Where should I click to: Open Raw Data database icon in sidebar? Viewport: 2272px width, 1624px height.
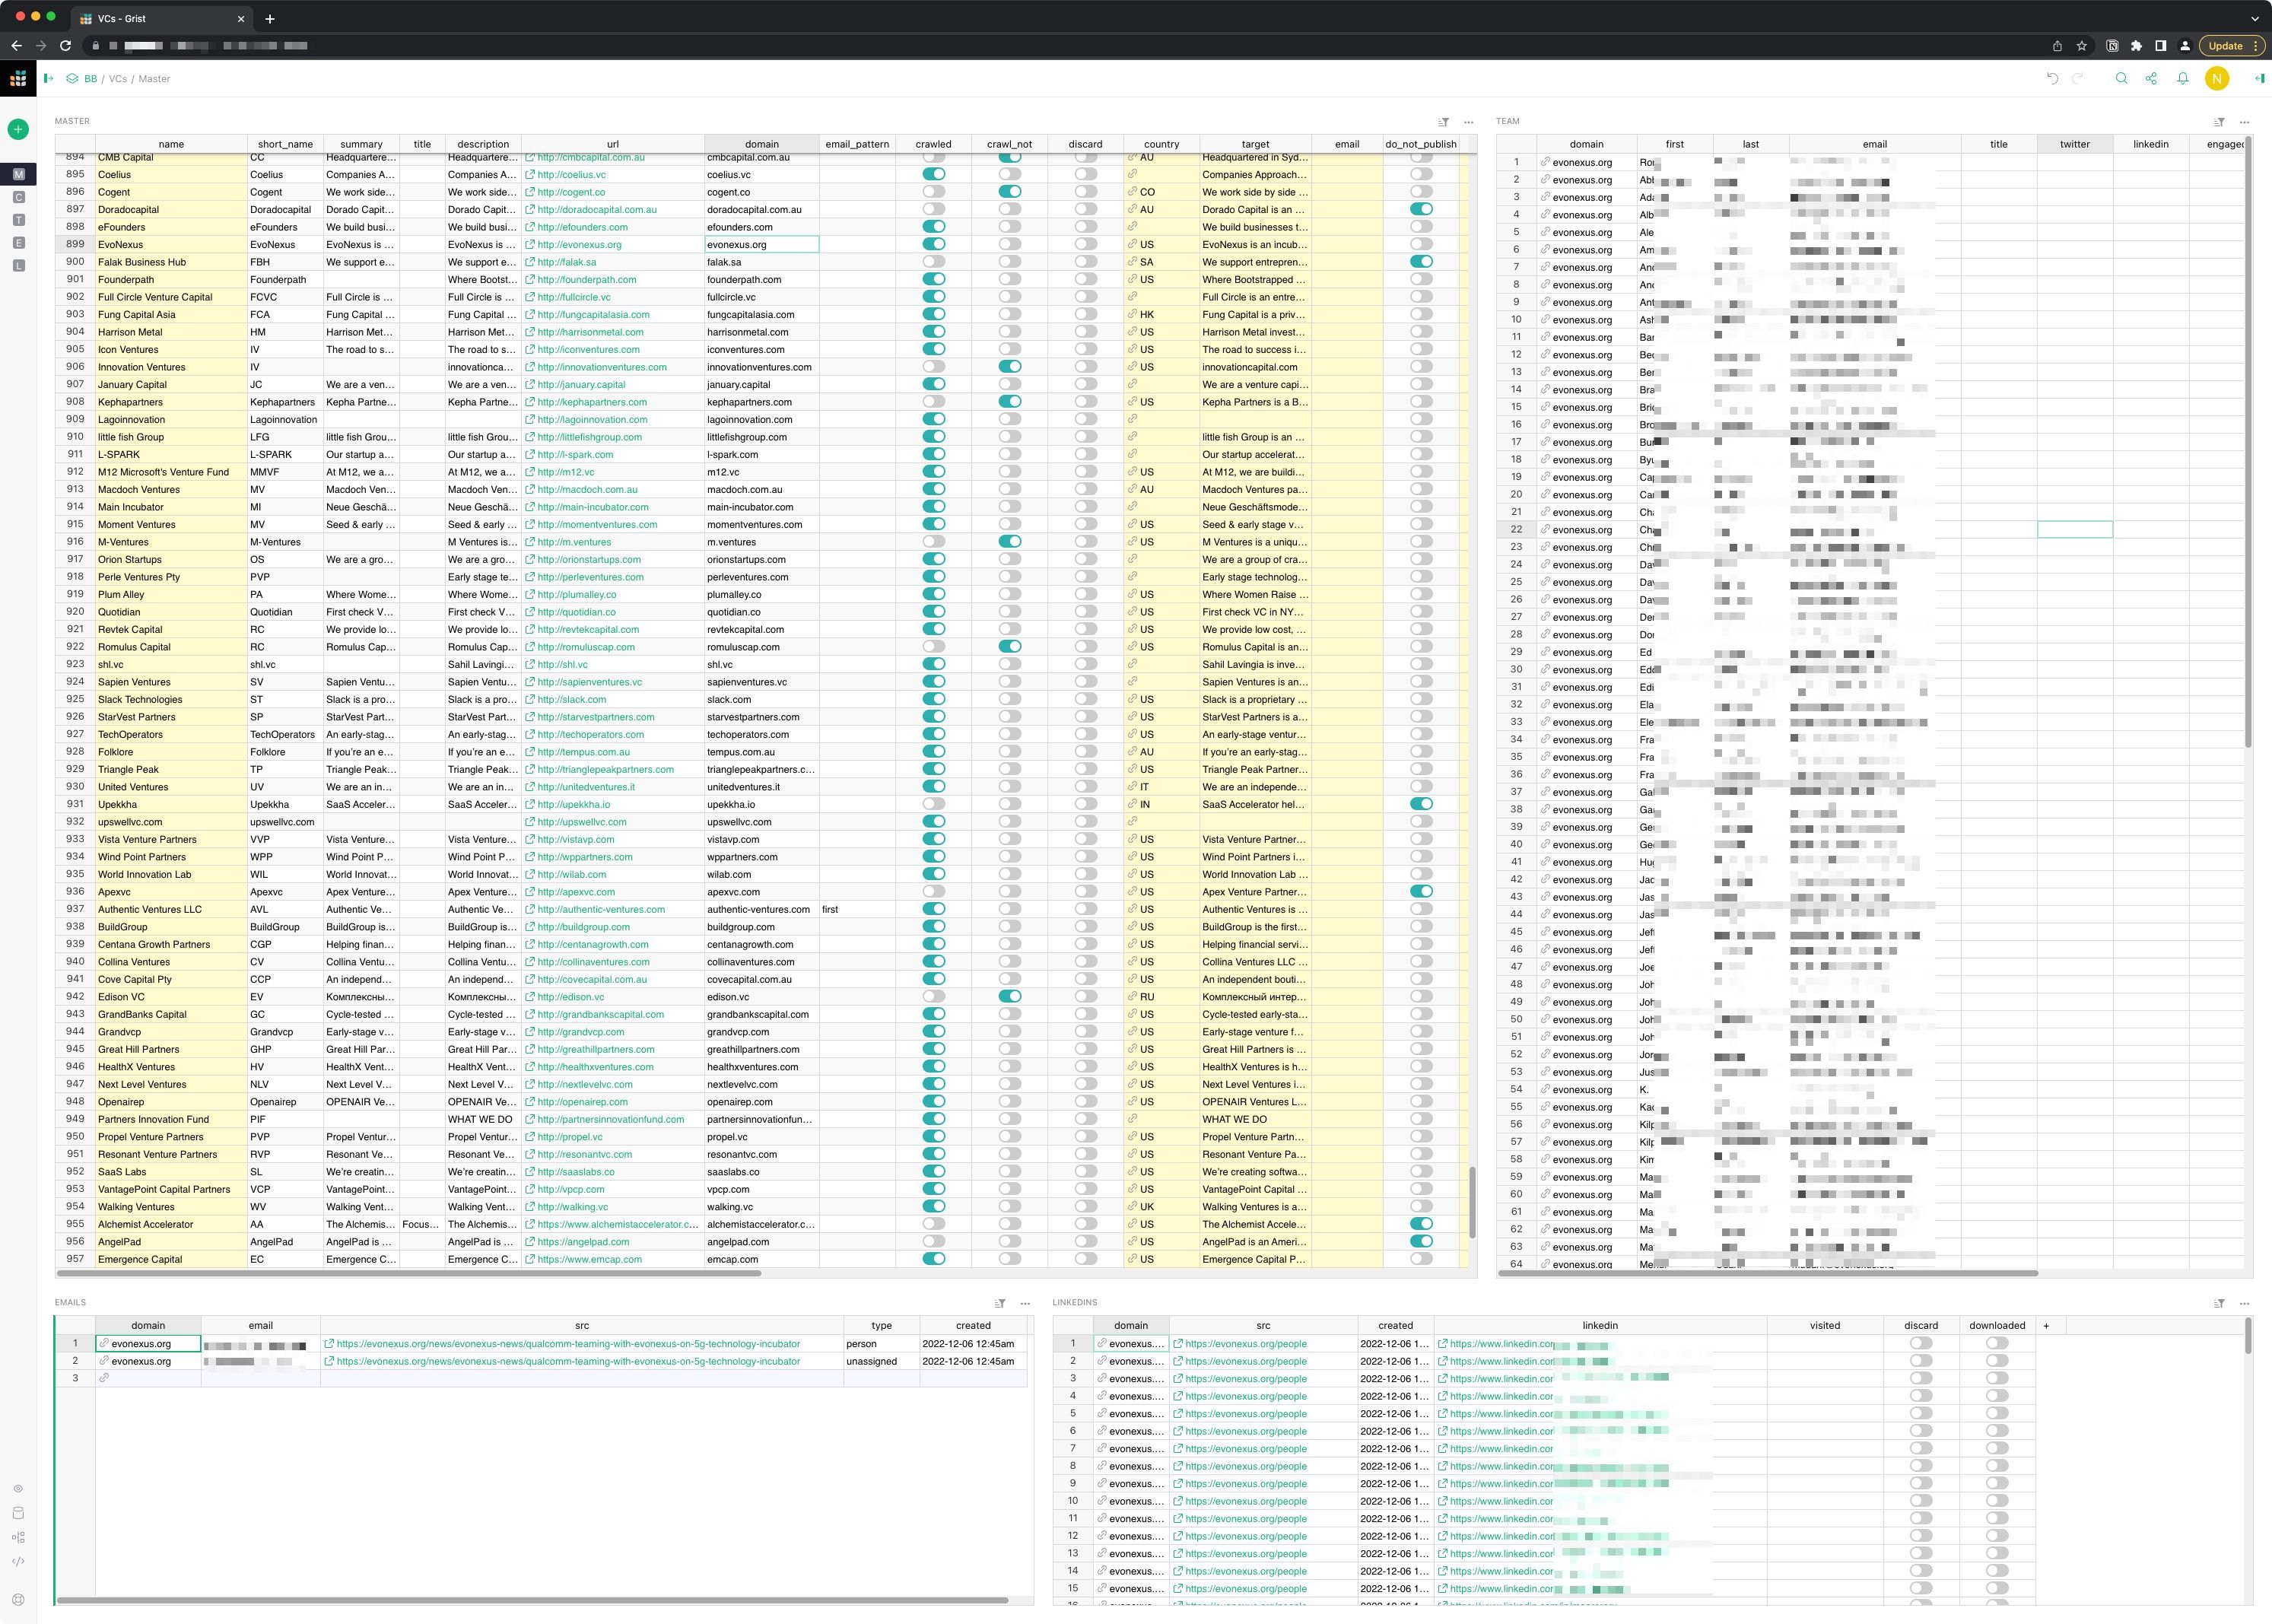click(18, 1513)
